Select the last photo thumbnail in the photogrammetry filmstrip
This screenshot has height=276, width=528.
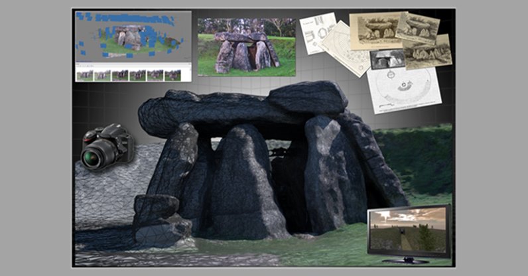coord(172,75)
